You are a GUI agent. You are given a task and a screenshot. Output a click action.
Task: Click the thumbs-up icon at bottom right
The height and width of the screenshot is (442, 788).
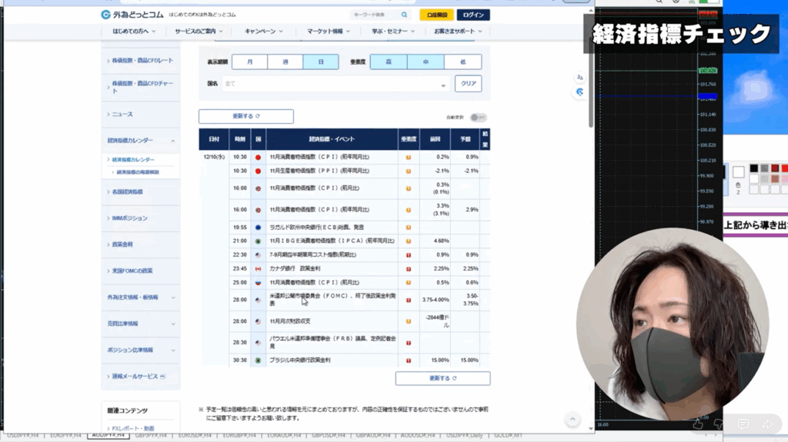click(x=698, y=424)
